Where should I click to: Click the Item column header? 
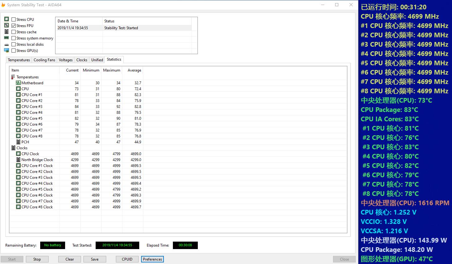pyautogui.click(x=34, y=70)
